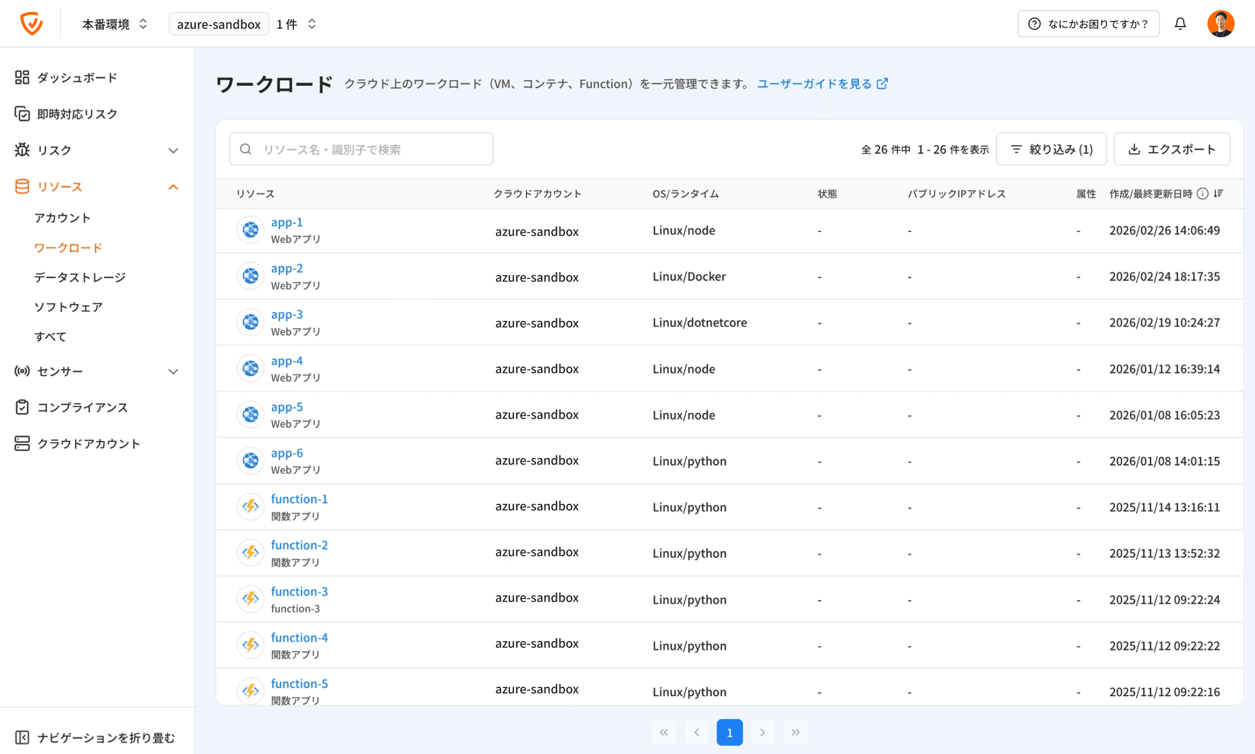Screen dimensions: 1255x754
Task: Click the lightning function icon beside function-3
Action: pyautogui.click(x=250, y=599)
